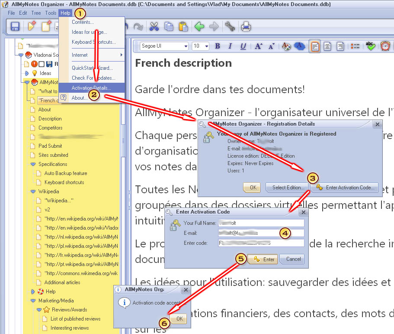Toggle Bold formatting

click(218, 46)
